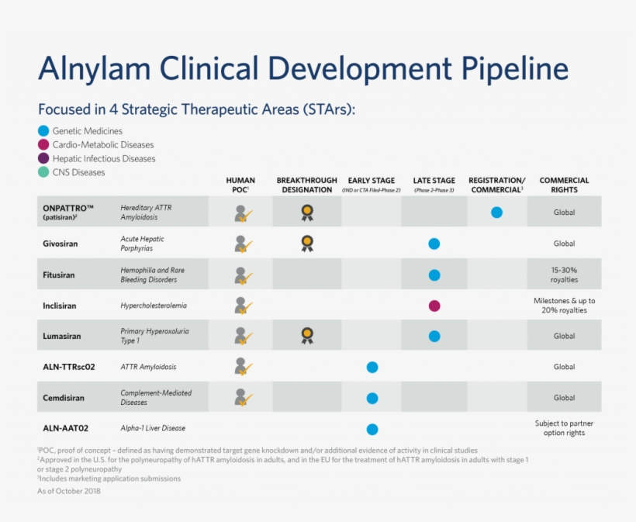Viewport: 636px width, 522px height.
Task: Click the Human POC icon for Fitusiran
Action: point(242,273)
